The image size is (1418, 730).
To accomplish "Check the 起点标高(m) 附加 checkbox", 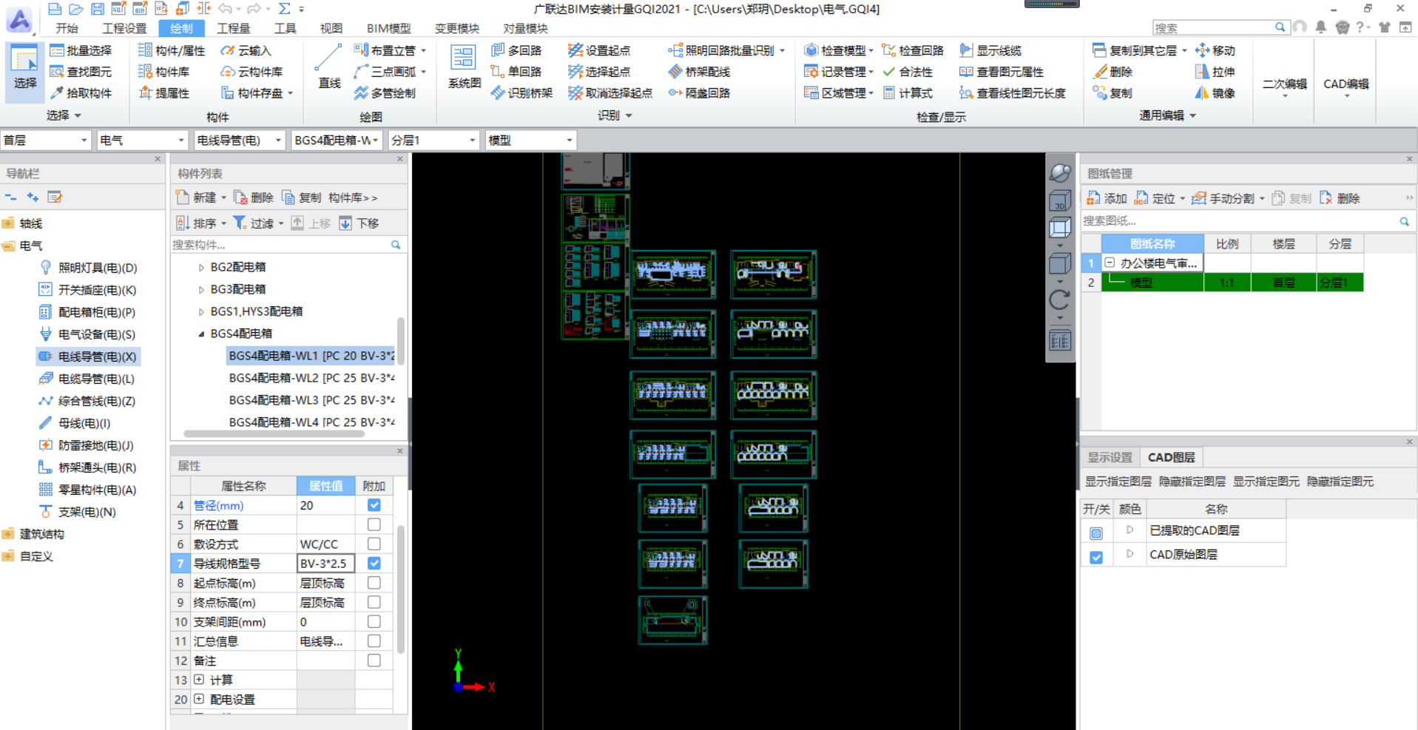I will tap(374, 583).
